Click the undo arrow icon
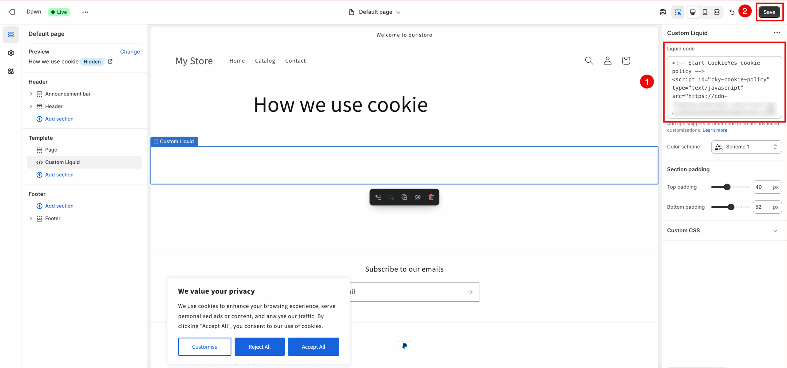The image size is (787, 368). click(x=732, y=12)
